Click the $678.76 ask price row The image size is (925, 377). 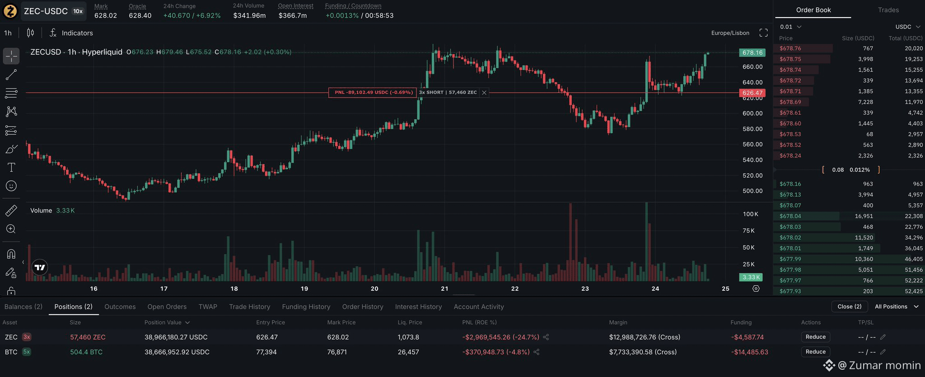(x=850, y=48)
